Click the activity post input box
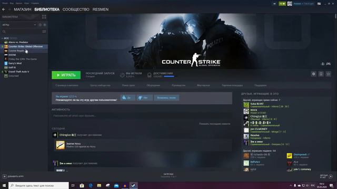Screen dimensions: 337x189 click(x=142, y=115)
